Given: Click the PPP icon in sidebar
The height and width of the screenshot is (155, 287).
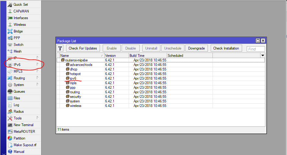Looking at the screenshot, I should [x=10, y=38].
